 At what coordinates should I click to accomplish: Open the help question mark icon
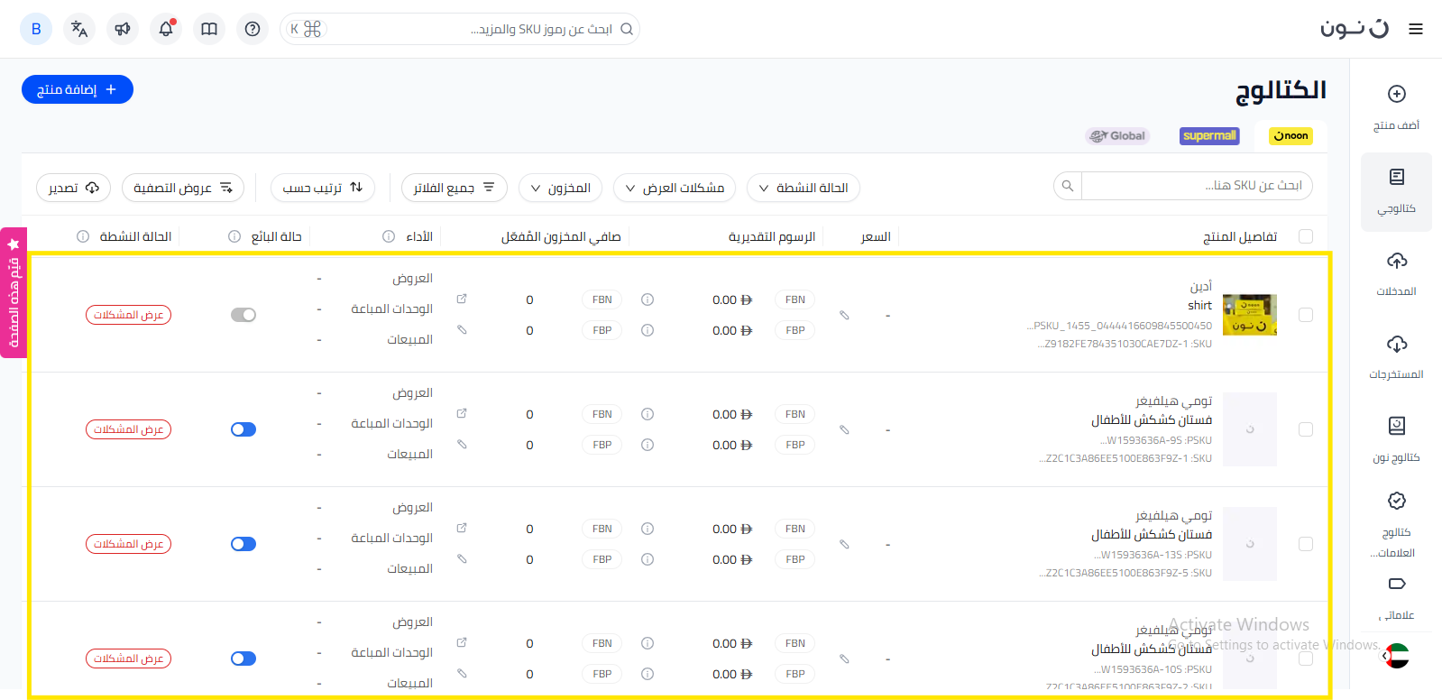253,29
